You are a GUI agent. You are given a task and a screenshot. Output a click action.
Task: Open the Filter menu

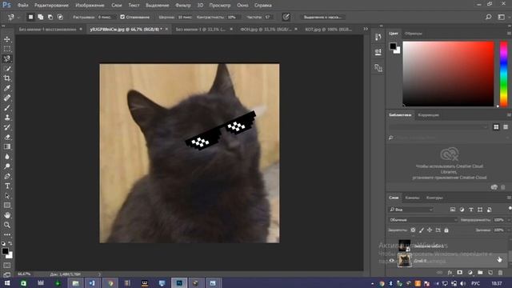pyautogui.click(x=183, y=6)
